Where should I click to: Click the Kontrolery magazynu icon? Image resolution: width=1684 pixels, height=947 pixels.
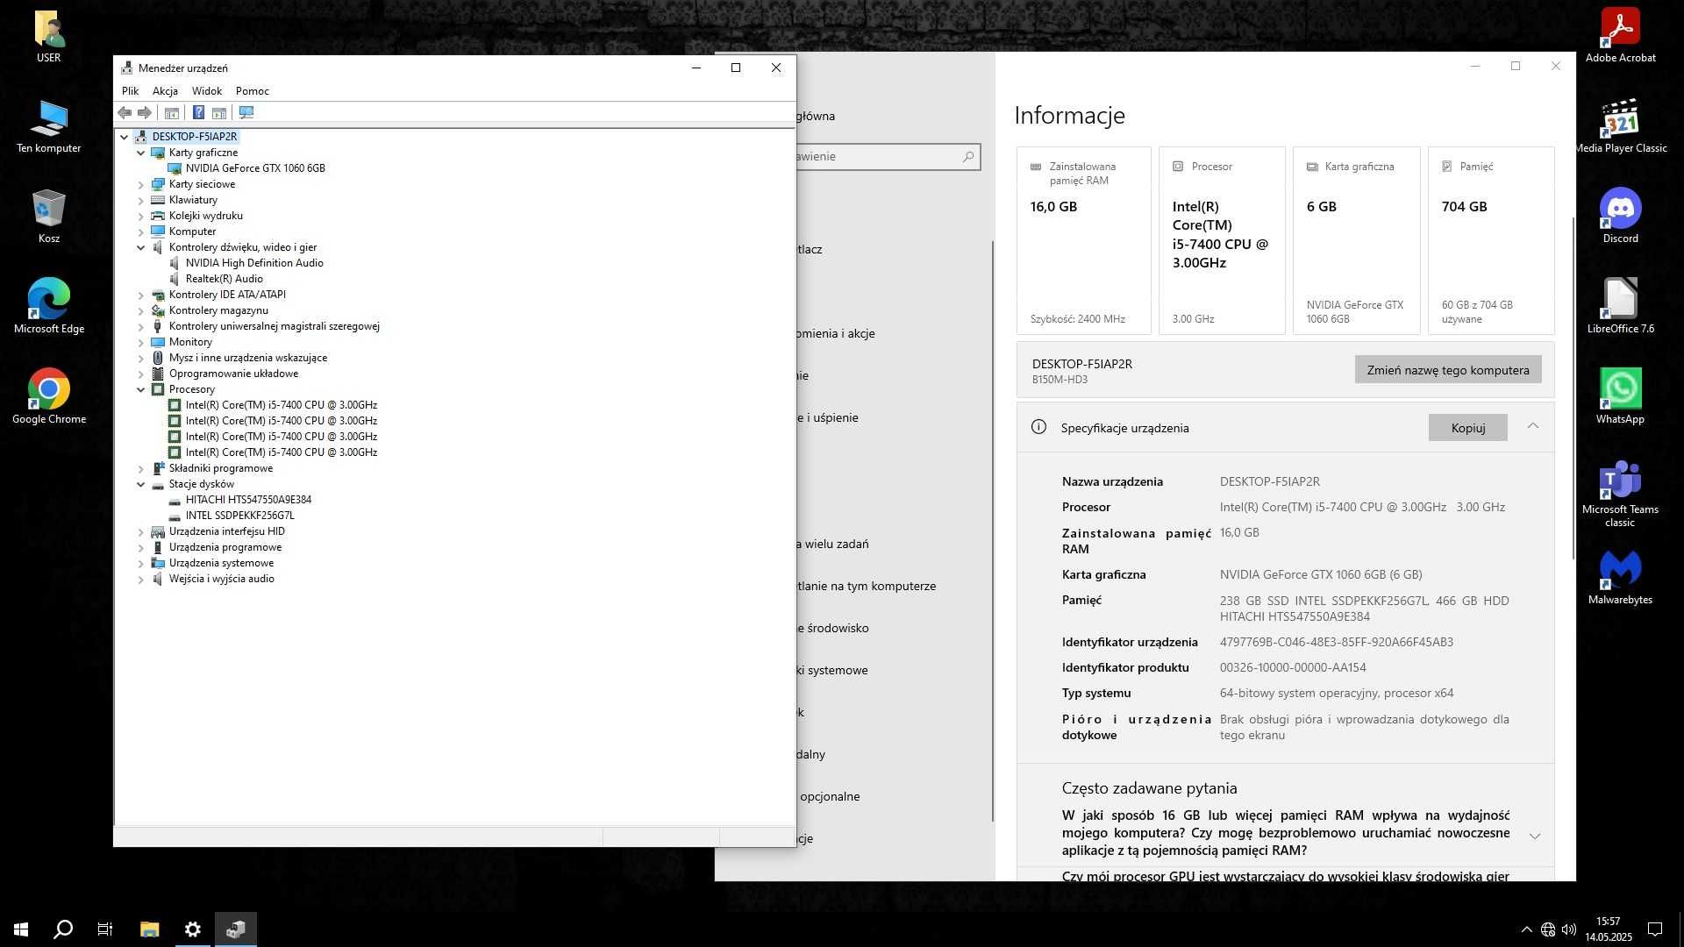[158, 310]
